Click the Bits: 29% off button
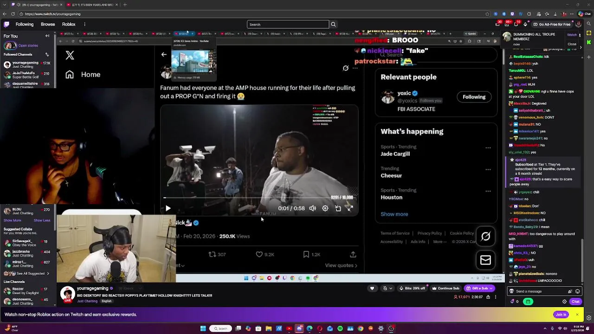This screenshot has width=594, height=334. [x=412, y=288]
